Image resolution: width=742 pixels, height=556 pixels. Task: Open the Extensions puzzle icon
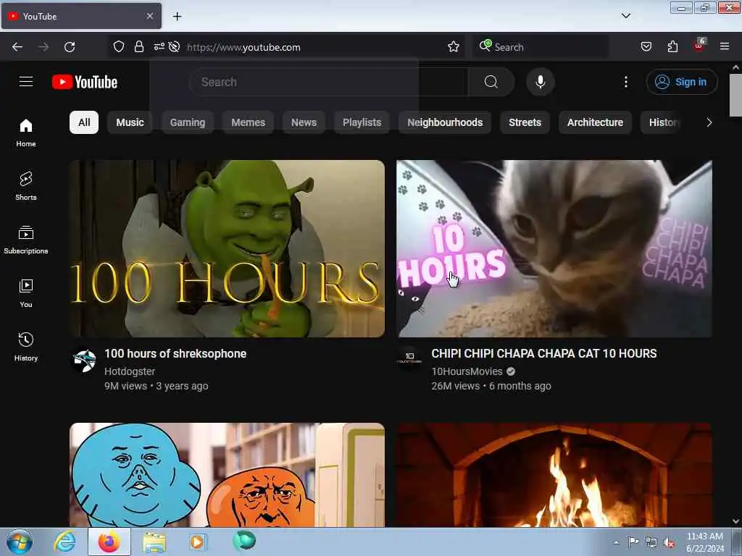pyautogui.click(x=672, y=47)
